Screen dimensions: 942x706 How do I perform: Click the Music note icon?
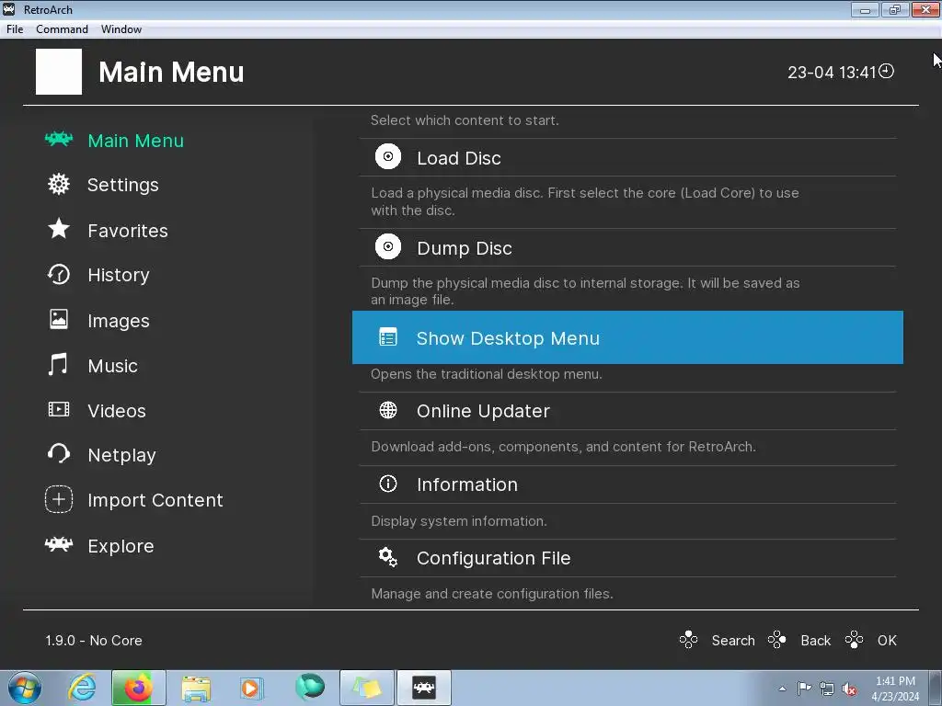58,364
